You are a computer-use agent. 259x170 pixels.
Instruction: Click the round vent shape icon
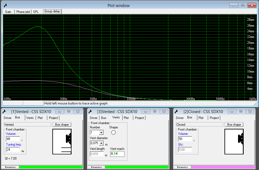113,132
